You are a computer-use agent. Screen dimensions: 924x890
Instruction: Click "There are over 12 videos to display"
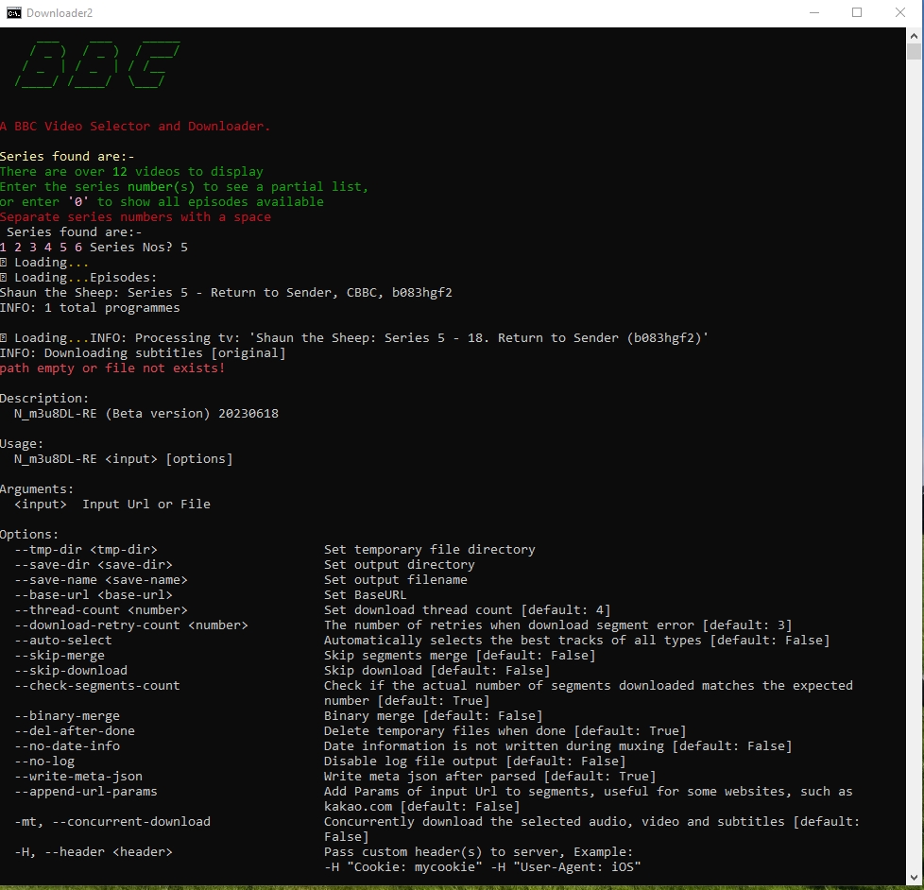click(131, 172)
